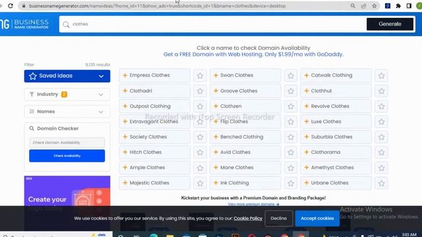Screen dimensions: 422x237
Task: Accept cookies in the banner
Action: pyautogui.click(x=317, y=218)
